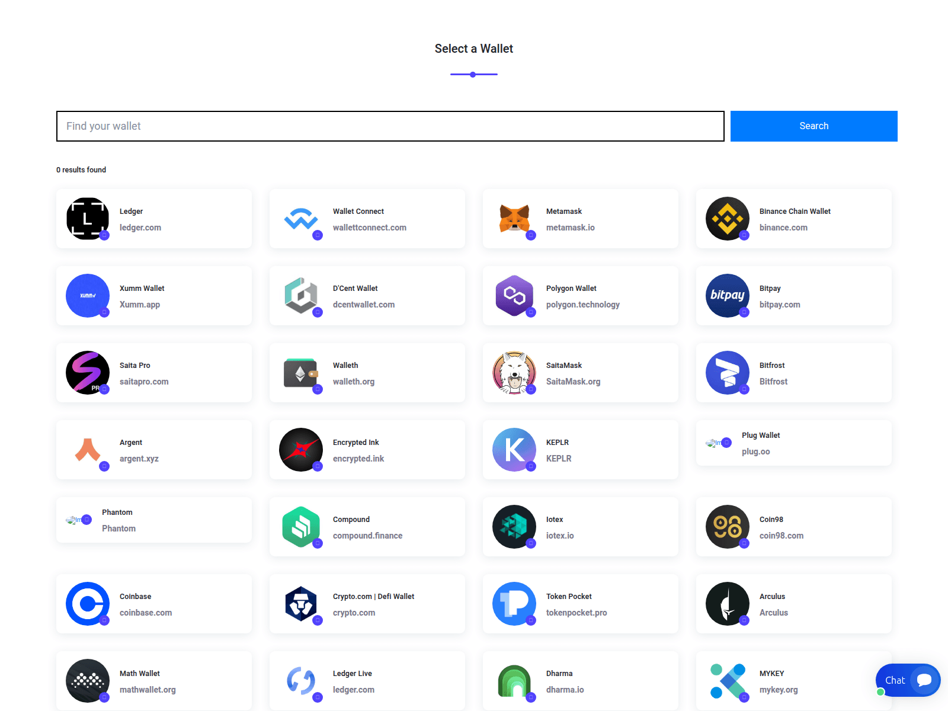Click the Ledger wallet logo icon

(x=88, y=219)
